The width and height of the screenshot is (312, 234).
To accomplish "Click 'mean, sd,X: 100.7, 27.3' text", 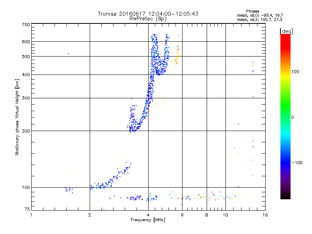I will coord(259,19).
